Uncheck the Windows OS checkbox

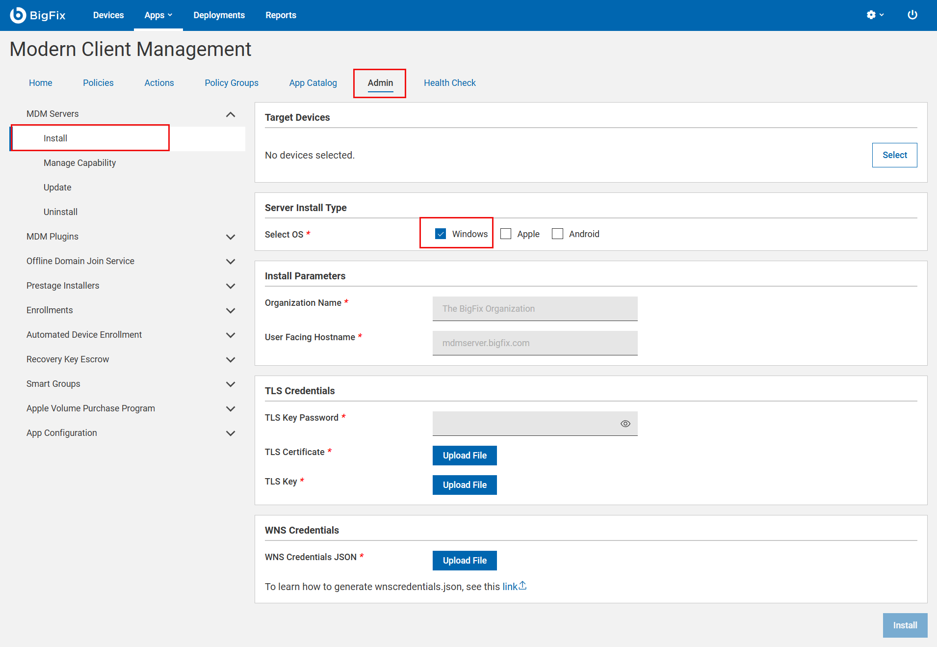pos(440,233)
